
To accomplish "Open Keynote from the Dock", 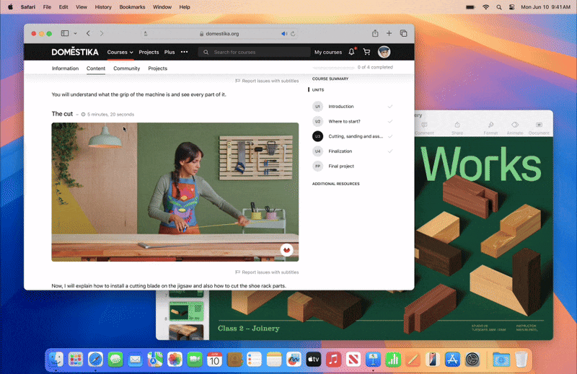I will coord(373,360).
